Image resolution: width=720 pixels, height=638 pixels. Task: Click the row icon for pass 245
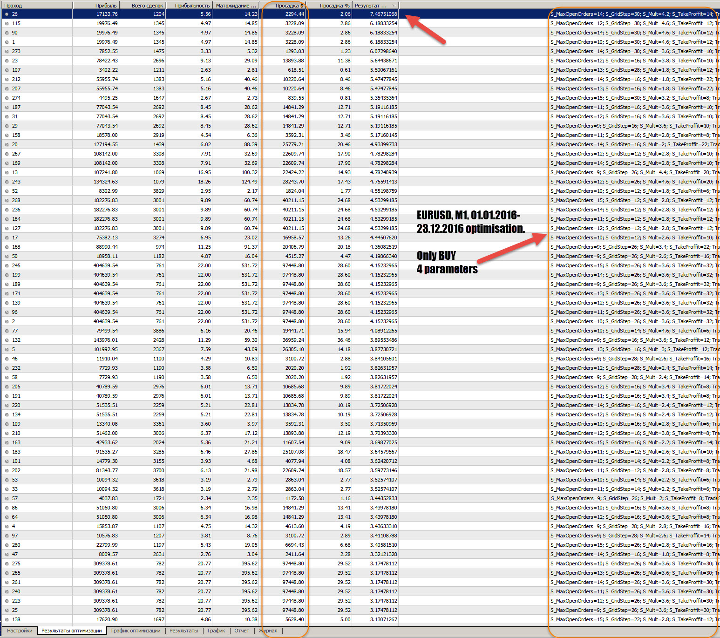tap(7, 265)
